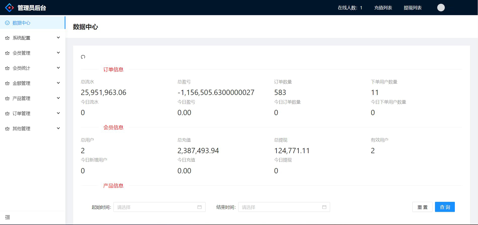Expand the 产品管理 chevron
Image resolution: width=478 pixels, height=225 pixels.
[x=58, y=98]
